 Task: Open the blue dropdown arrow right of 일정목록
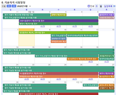[114, 6]
